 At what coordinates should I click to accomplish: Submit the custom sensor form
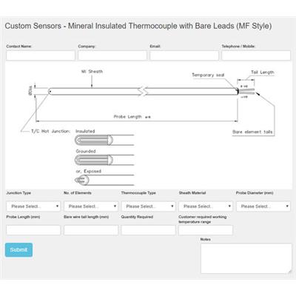click(x=18, y=250)
